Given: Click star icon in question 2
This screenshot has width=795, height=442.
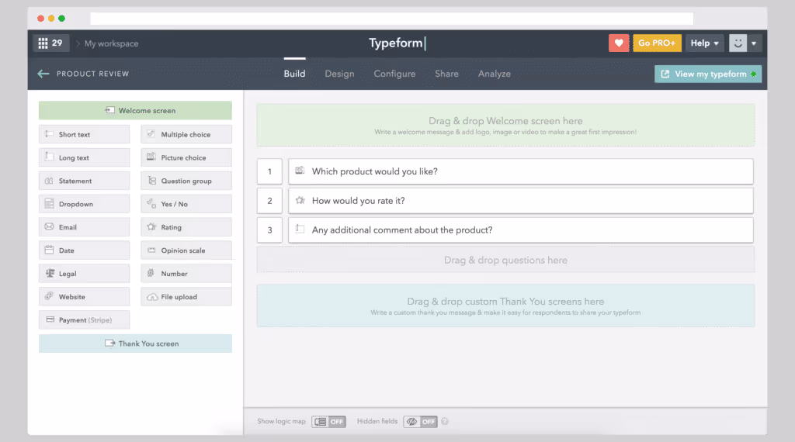Looking at the screenshot, I should click(300, 200).
